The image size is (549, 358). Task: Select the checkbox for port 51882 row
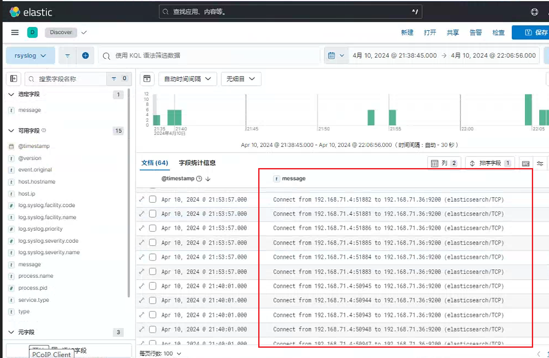point(153,199)
